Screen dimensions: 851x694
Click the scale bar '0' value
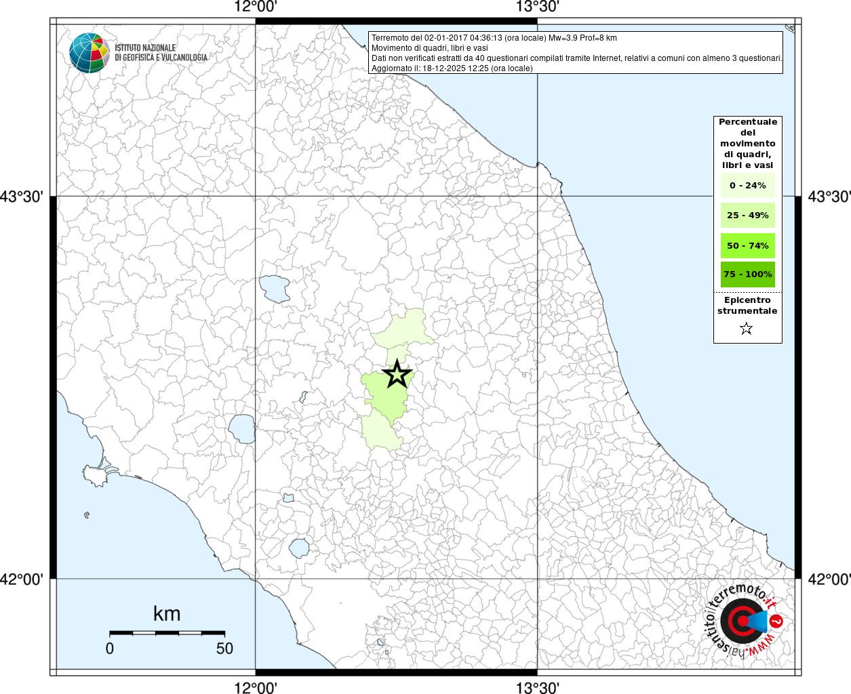click(x=110, y=649)
